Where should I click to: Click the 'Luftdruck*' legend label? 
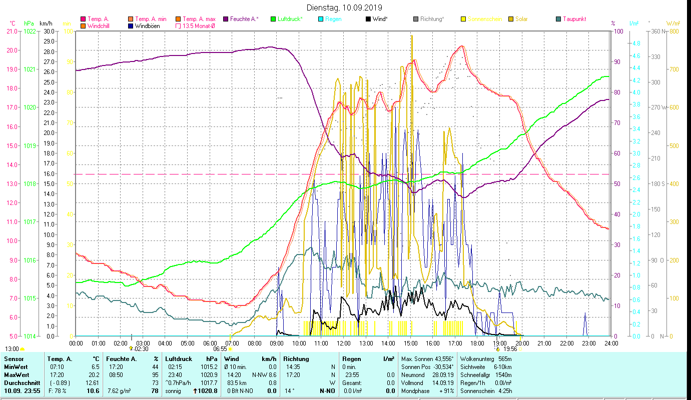tap(290, 19)
